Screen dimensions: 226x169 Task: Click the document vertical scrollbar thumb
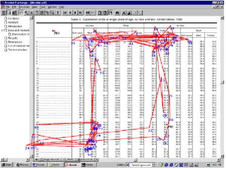click(222, 83)
